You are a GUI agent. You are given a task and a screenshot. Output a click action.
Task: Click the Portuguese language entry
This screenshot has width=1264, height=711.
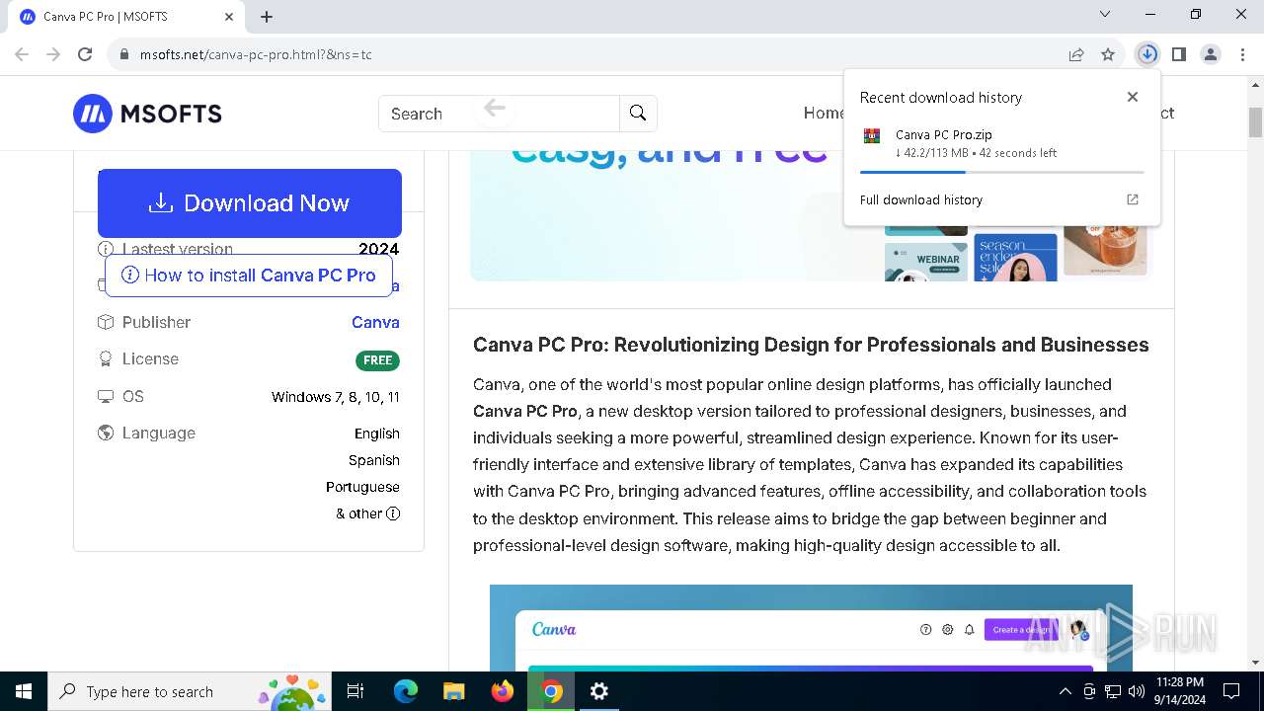[362, 487]
